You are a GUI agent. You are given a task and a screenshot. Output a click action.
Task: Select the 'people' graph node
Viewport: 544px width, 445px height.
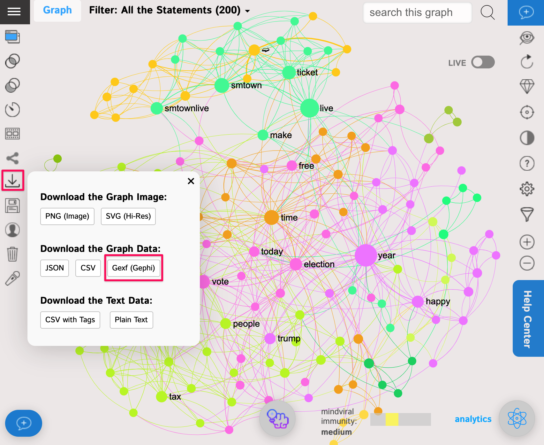coord(225,324)
